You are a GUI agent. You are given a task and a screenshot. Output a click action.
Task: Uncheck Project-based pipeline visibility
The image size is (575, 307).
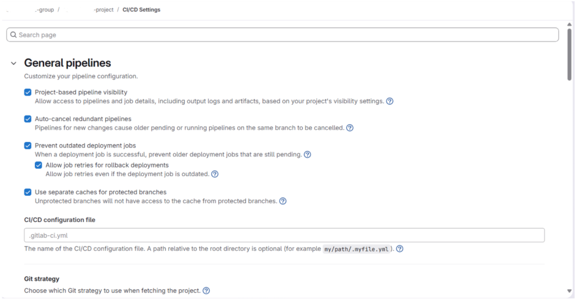(x=28, y=92)
